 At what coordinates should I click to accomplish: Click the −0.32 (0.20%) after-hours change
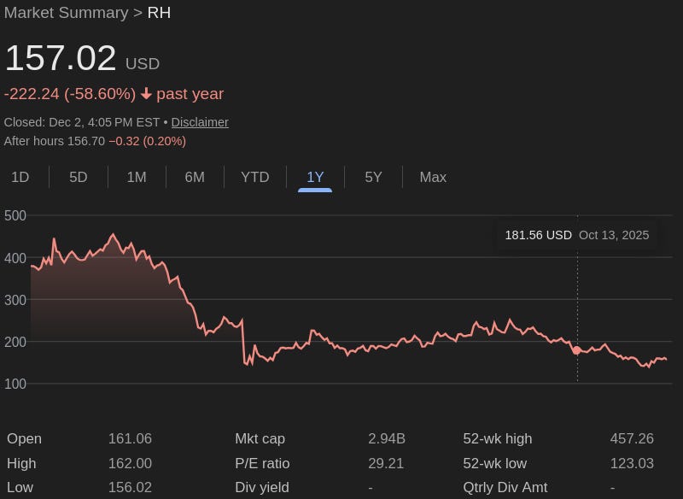pos(148,141)
